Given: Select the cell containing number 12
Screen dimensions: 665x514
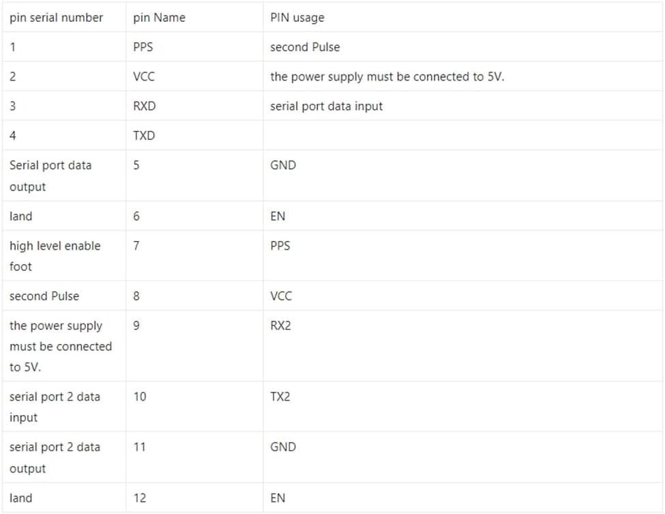Looking at the screenshot, I should click(x=139, y=498).
